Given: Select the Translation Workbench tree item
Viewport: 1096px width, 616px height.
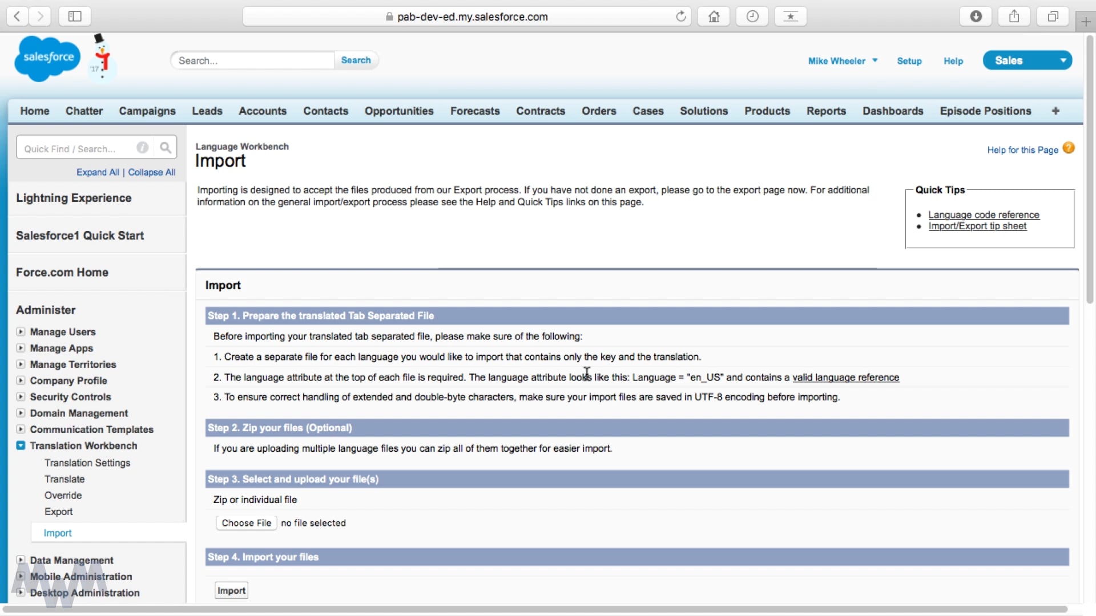Looking at the screenshot, I should 83,445.
